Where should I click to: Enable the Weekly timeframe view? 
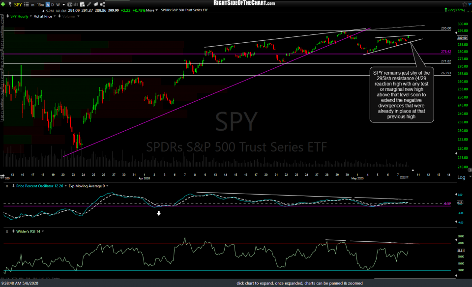pyautogui.click(x=58, y=4)
